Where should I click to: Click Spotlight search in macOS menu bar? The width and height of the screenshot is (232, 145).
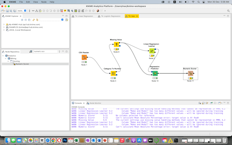(x=199, y=2)
